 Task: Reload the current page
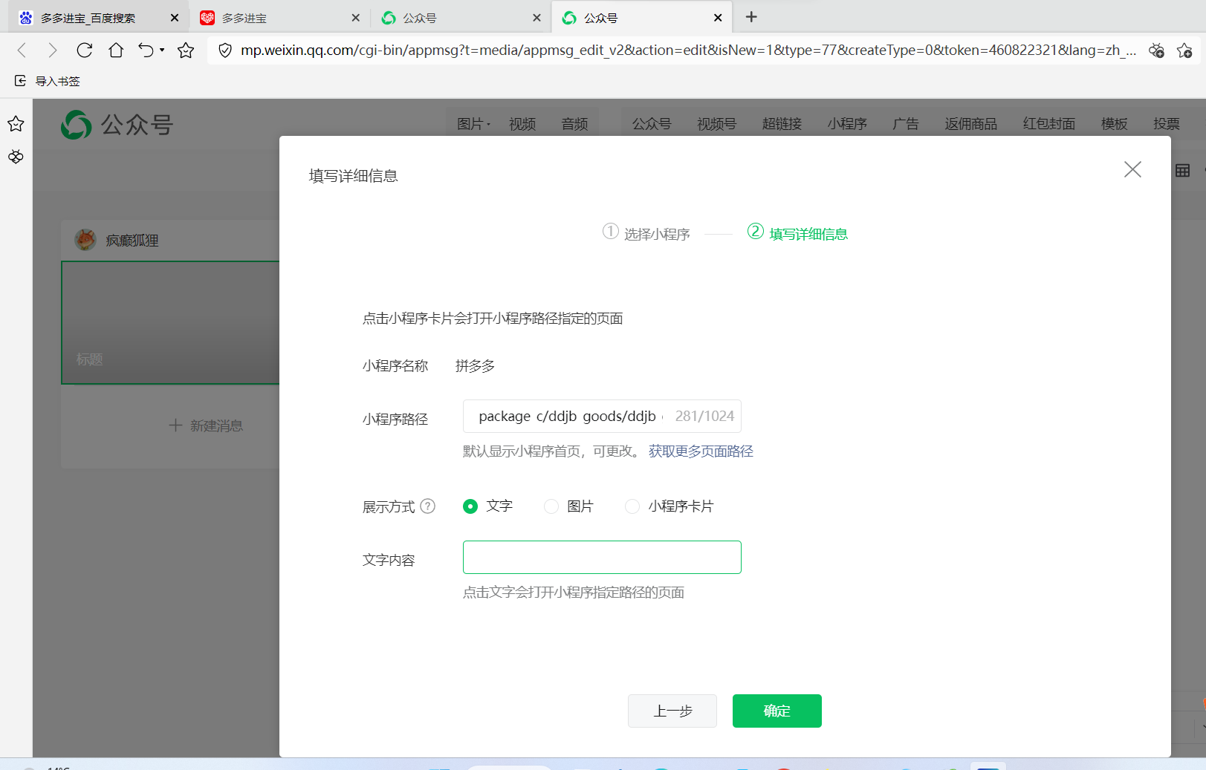[85, 50]
